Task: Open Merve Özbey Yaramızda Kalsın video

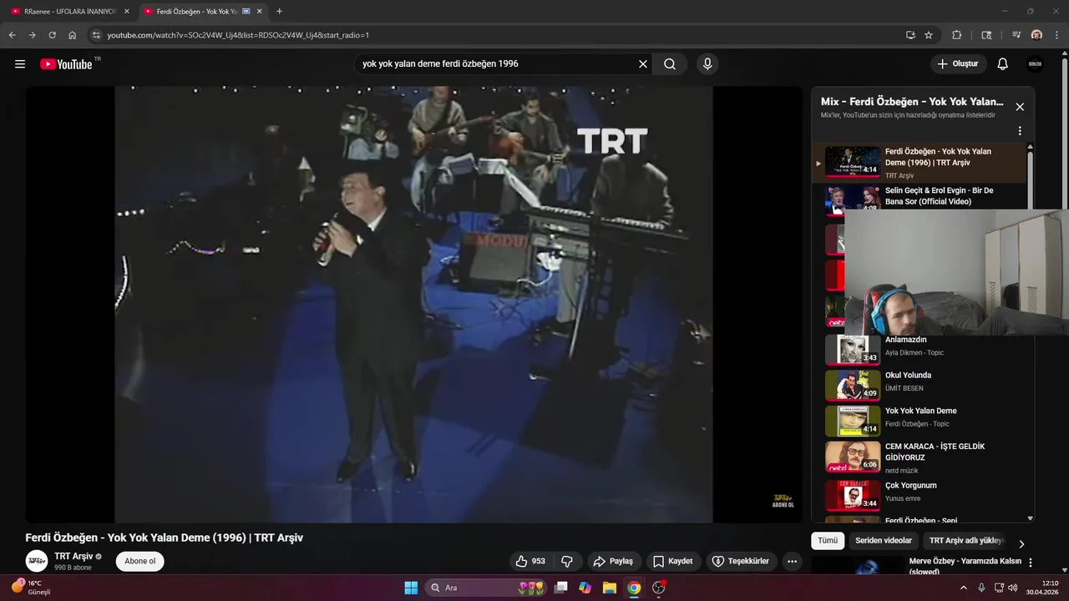Action: 965,566
